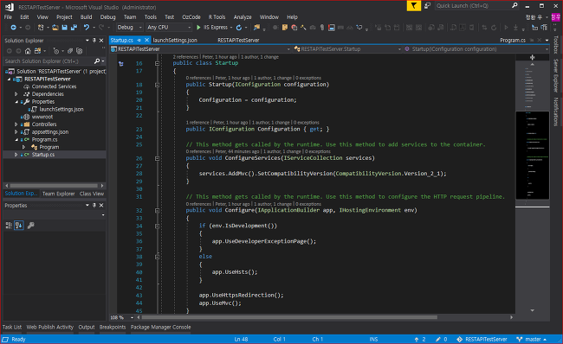563x344 pixels.
Task: Collapse the class Startup code region
Action: (157, 63)
